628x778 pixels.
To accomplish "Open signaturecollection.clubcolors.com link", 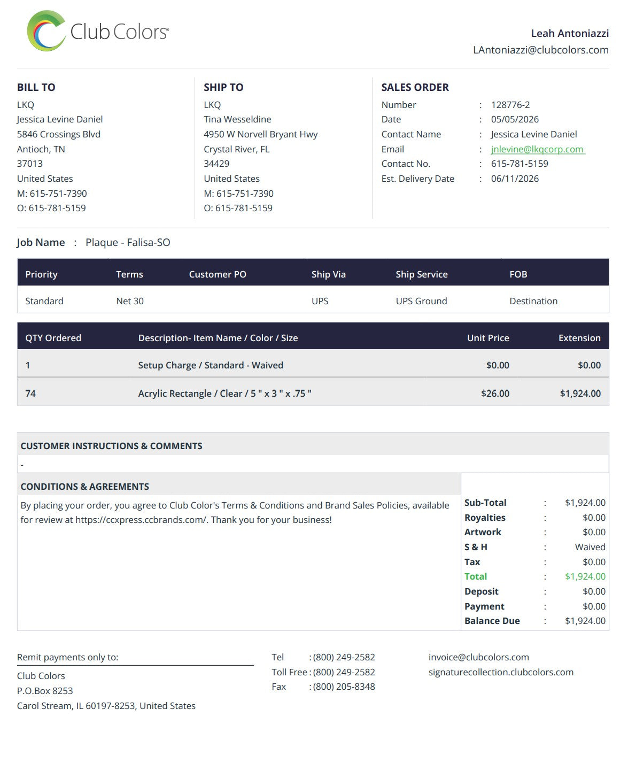I will pyautogui.click(x=501, y=672).
